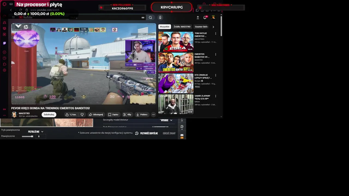Open the YouTube create upload icon
This screenshot has width=349, height=196.
tap(198, 17)
